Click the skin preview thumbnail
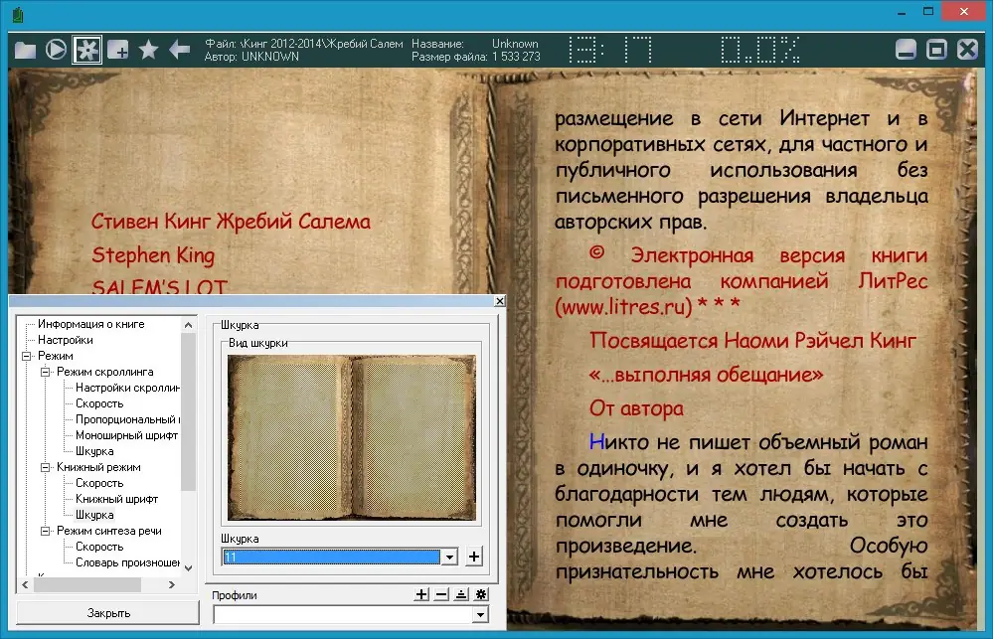 pyautogui.click(x=352, y=437)
